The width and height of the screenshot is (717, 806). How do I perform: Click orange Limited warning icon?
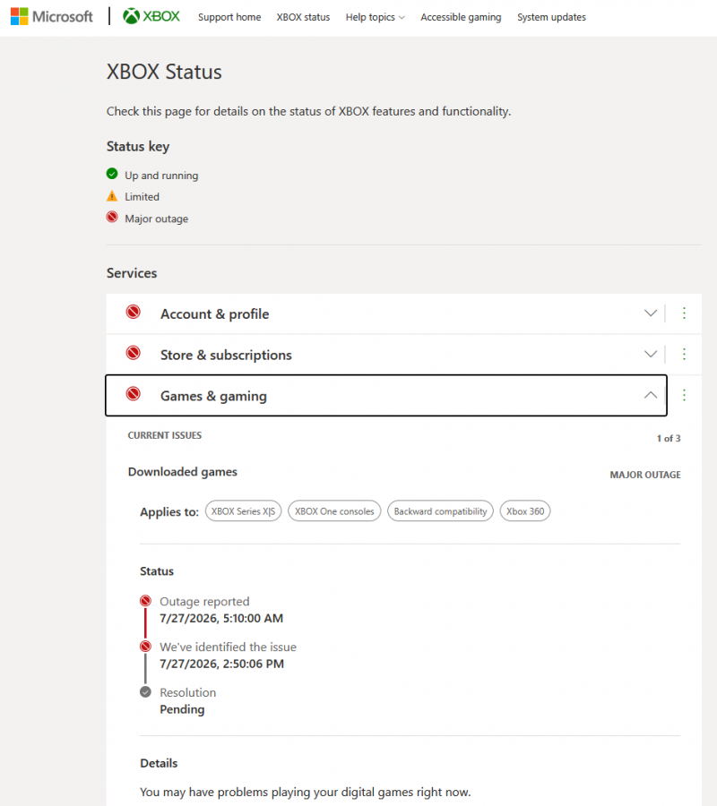[x=112, y=196]
